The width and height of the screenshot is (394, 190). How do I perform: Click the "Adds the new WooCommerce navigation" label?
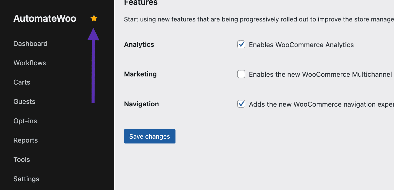tap(321, 104)
